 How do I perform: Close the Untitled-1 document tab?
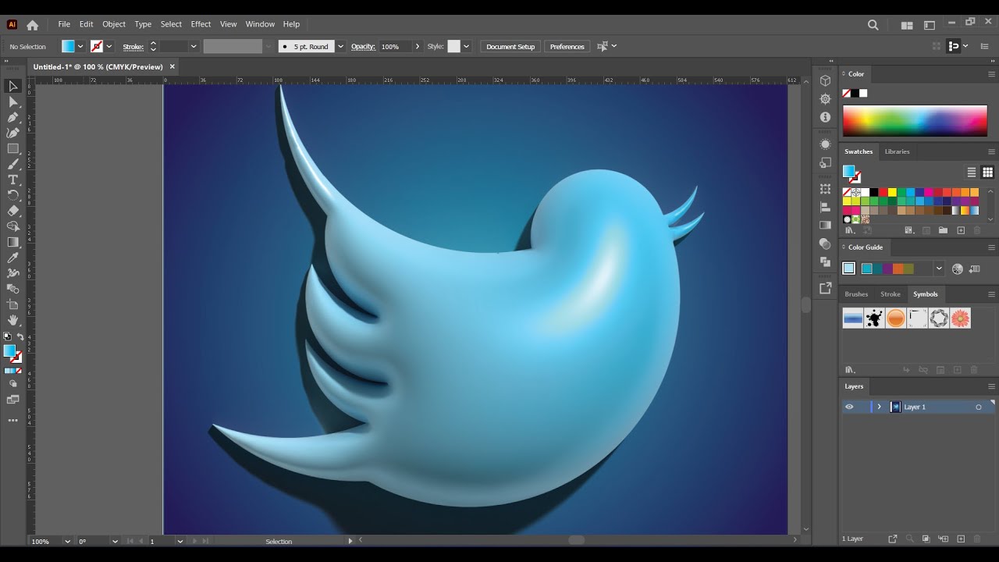pyautogui.click(x=172, y=67)
